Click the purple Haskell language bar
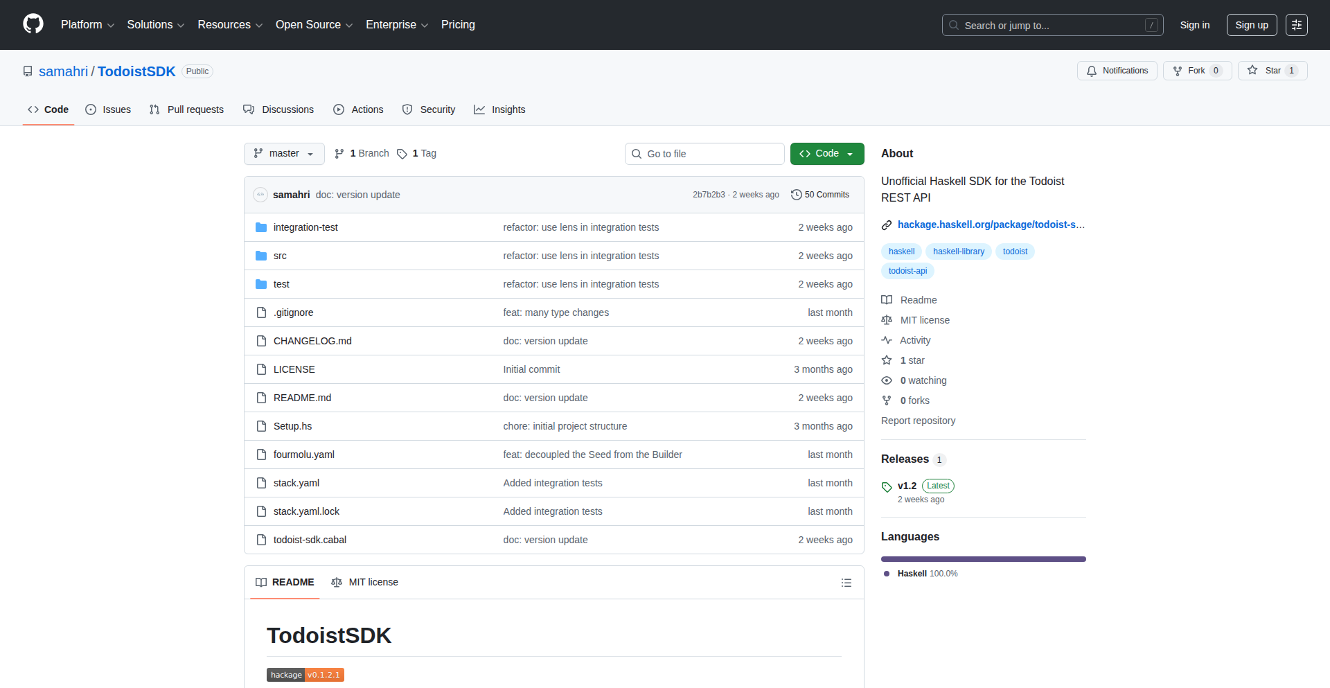Viewport: 1330px width, 688px height. pyautogui.click(x=982, y=558)
